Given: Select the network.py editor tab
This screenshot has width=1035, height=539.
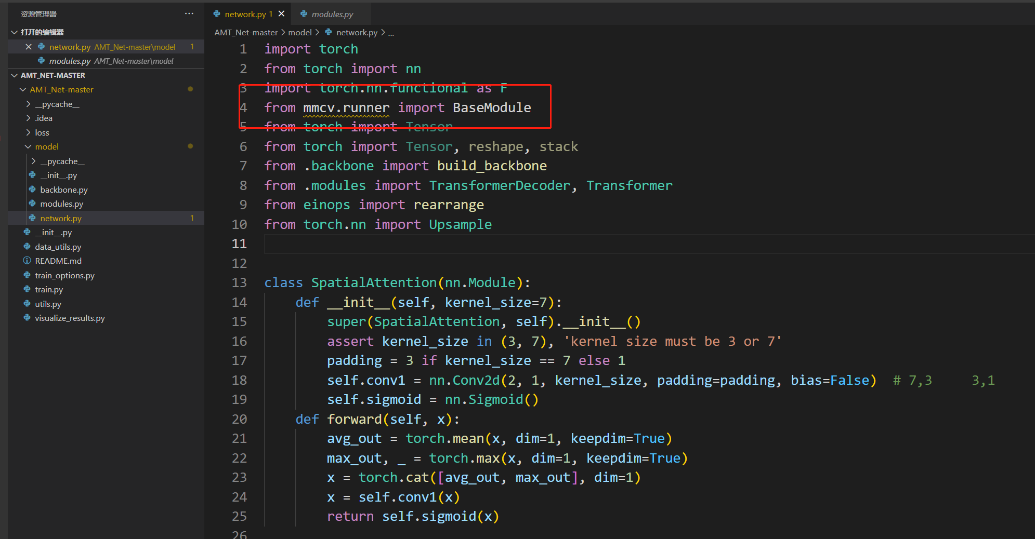Looking at the screenshot, I should [245, 14].
